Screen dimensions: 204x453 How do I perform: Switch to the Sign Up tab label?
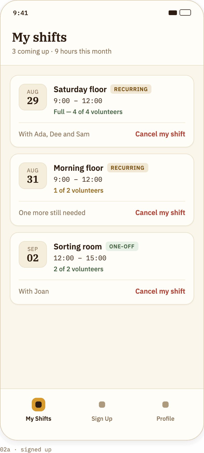tap(102, 419)
